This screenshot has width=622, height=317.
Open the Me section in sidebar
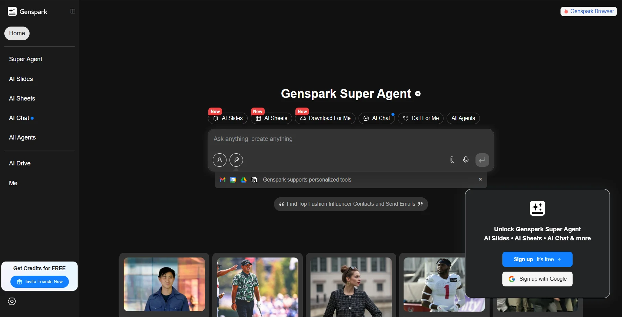13,183
